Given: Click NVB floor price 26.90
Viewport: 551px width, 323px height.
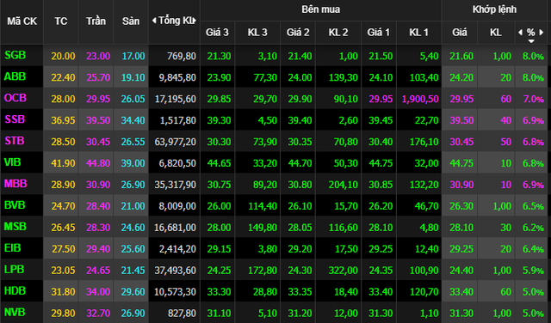Looking at the screenshot, I should coord(133,314).
